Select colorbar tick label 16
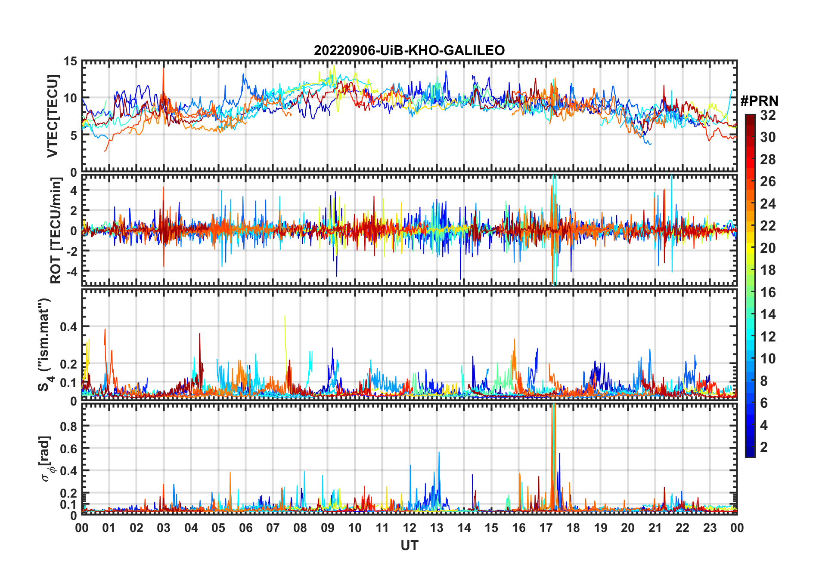The width and height of the screenshot is (819, 572). (x=768, y=292)
